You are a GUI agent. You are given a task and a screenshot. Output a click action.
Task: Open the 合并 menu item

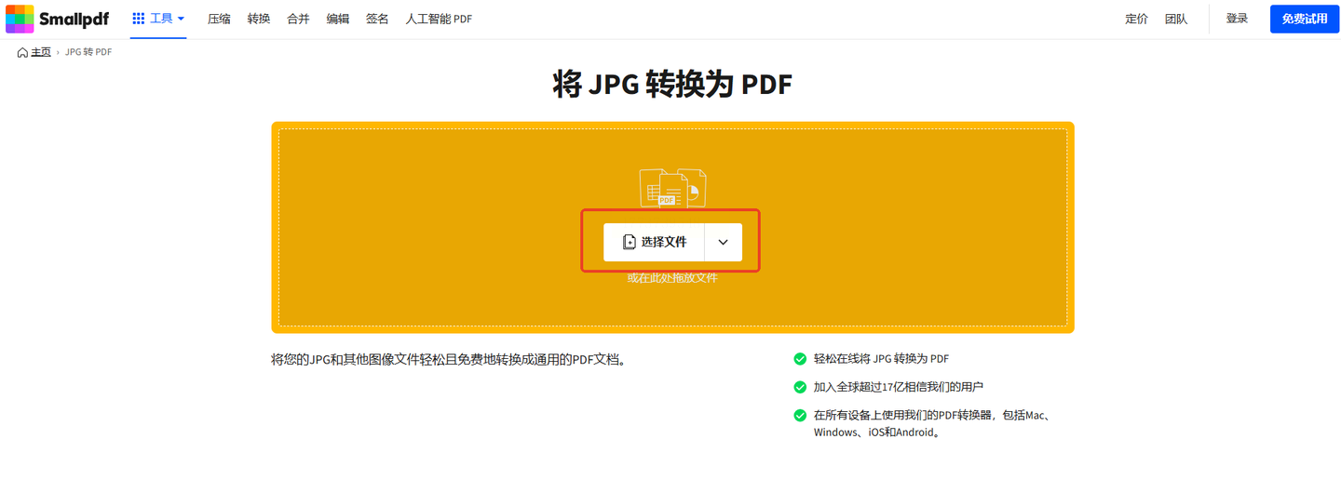(298, 19)
